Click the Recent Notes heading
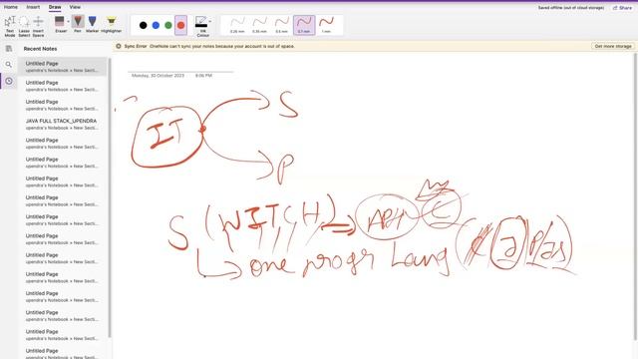 coord(40,49)
